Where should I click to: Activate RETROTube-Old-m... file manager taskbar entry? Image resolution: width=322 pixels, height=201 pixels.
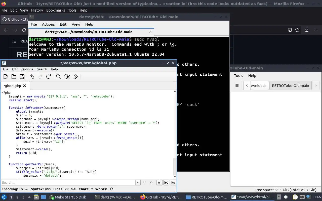[207, 197]
